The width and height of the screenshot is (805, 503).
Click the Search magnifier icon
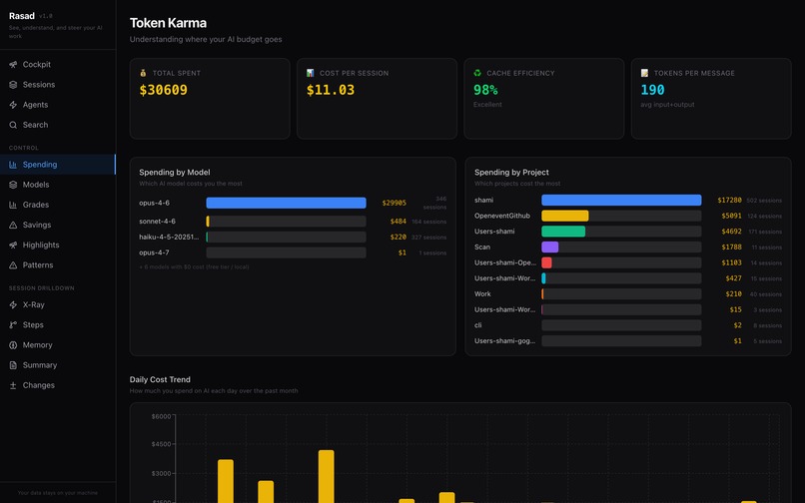(13, 125)
